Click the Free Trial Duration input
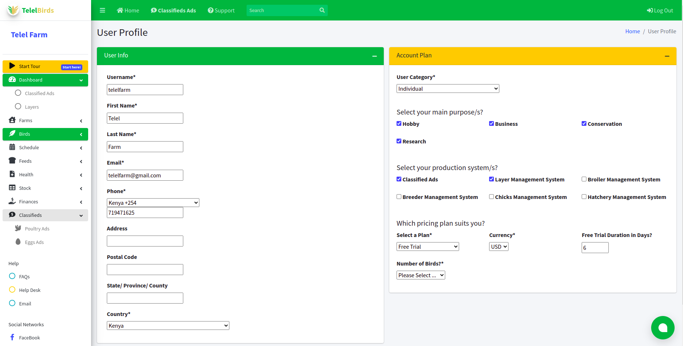Image resolution: width=683 pixels, height=346 pixels. [595, 248]
